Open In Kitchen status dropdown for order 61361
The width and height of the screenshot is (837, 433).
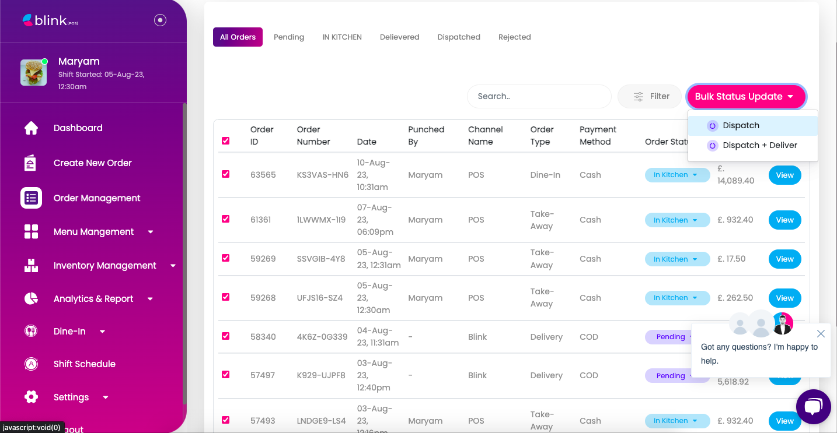pos(676,220)
